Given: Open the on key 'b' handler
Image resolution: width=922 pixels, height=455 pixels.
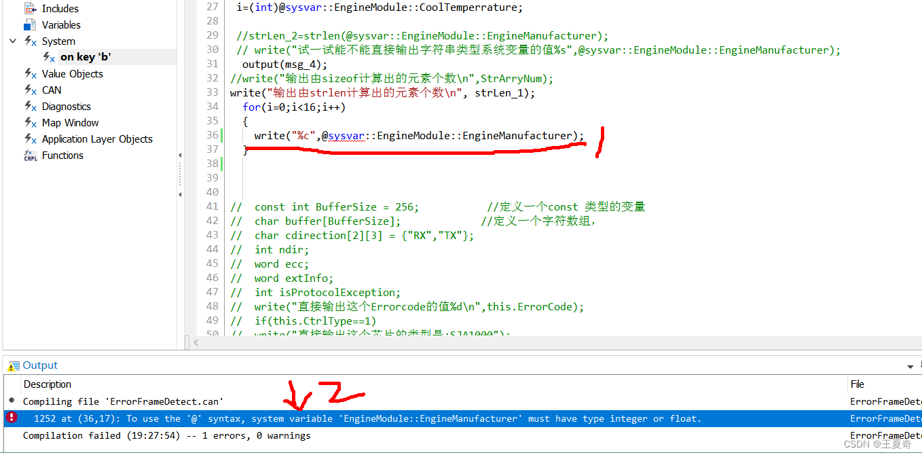Looking at the screenshot, I should pos(86,58).
